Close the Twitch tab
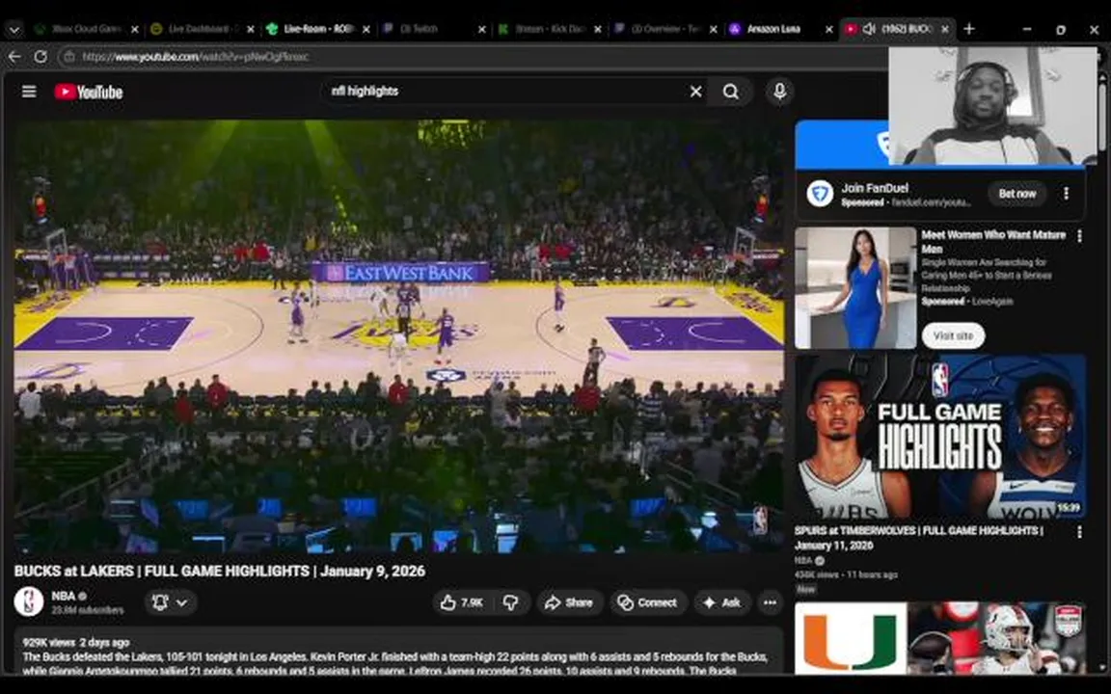Screen dimensions: 1111x694 [482, 29]
